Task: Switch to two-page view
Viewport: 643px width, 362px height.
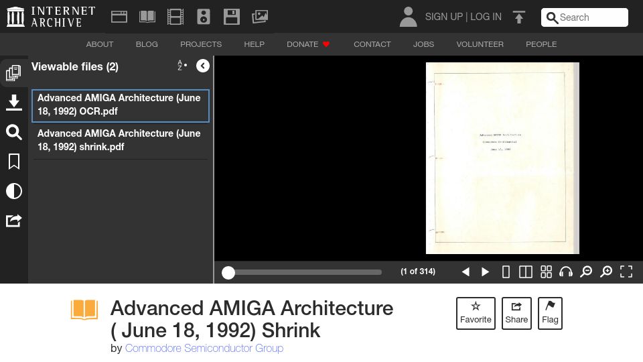Action: [526, 271]
